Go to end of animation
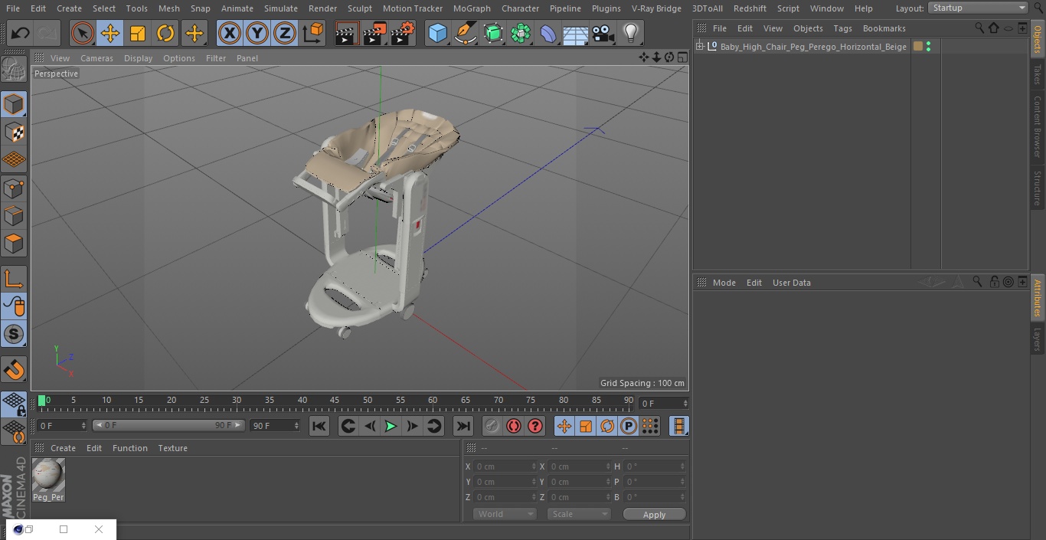The width and height of the screenshot is (1046, 540). (x=463, y=426)
